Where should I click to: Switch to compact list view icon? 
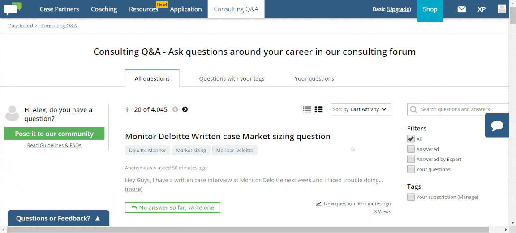point(307,109)
